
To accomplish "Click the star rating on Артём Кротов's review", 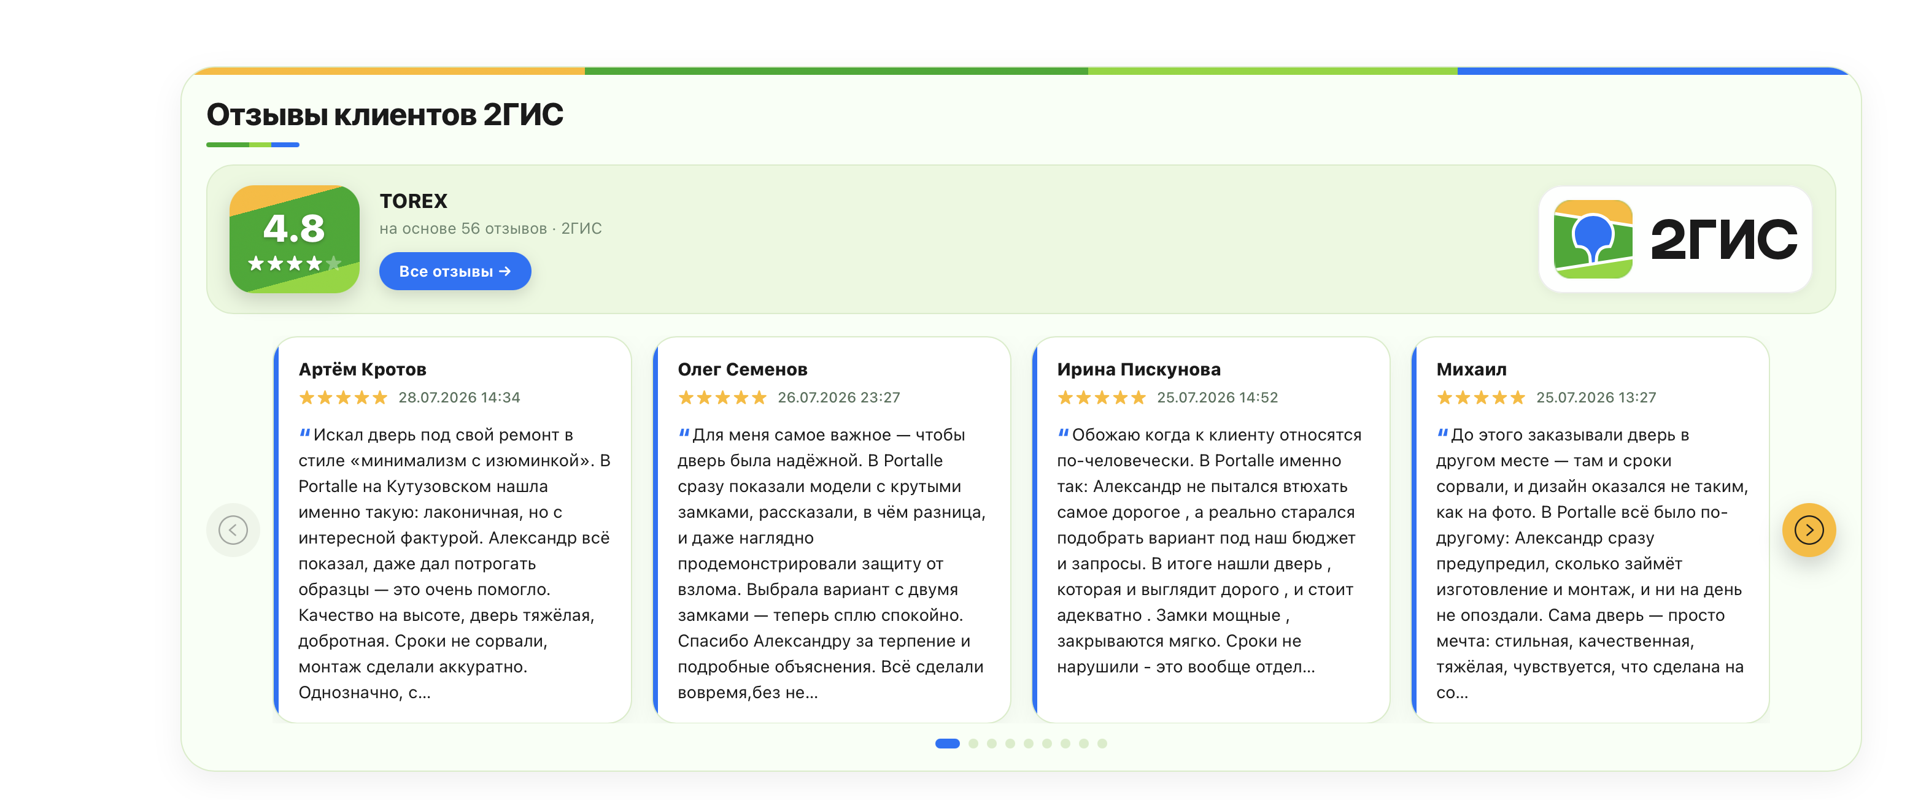I will 343,398.
